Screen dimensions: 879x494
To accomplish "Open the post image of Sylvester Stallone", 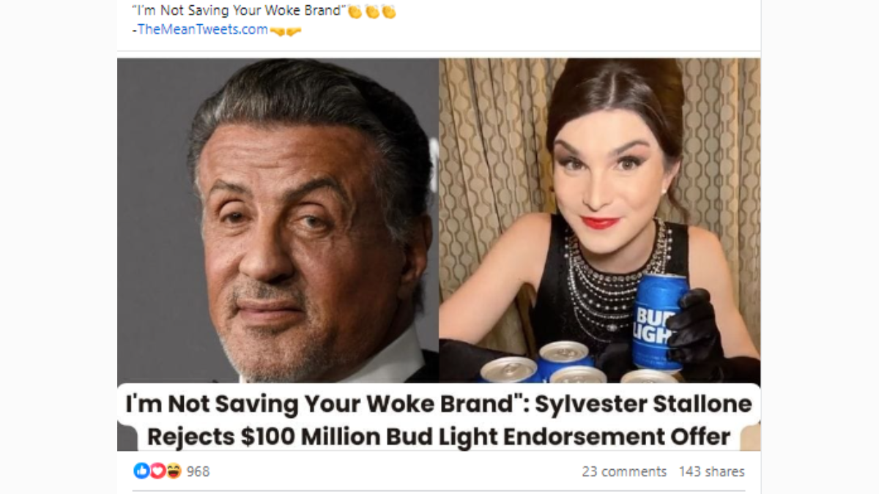I will 278,220.
